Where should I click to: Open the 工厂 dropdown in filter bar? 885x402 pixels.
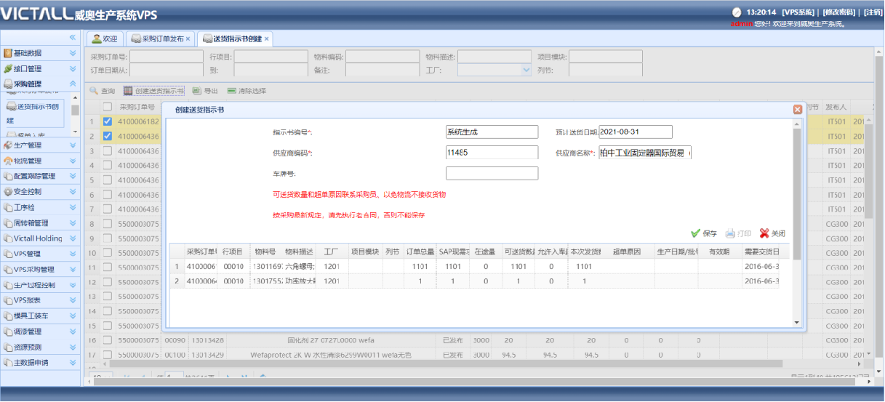point(526,70)
